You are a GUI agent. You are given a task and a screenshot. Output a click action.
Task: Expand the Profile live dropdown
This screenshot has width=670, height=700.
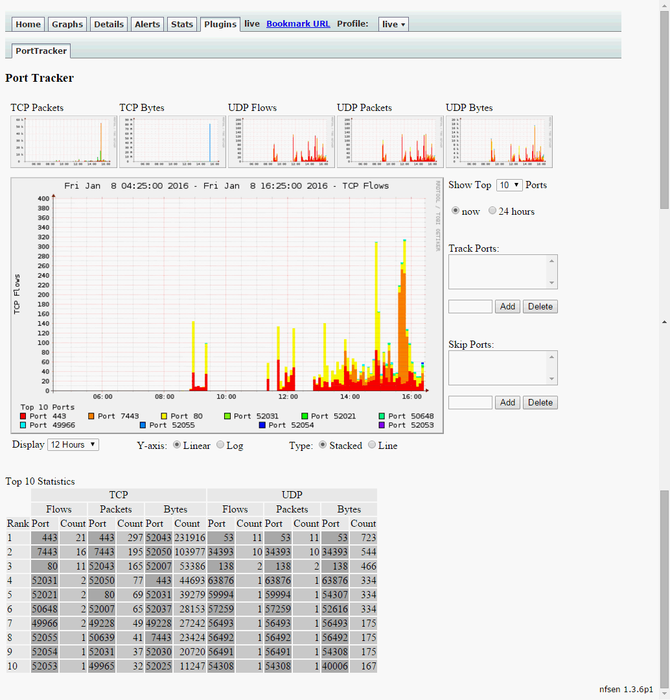[x=393, y=24]
